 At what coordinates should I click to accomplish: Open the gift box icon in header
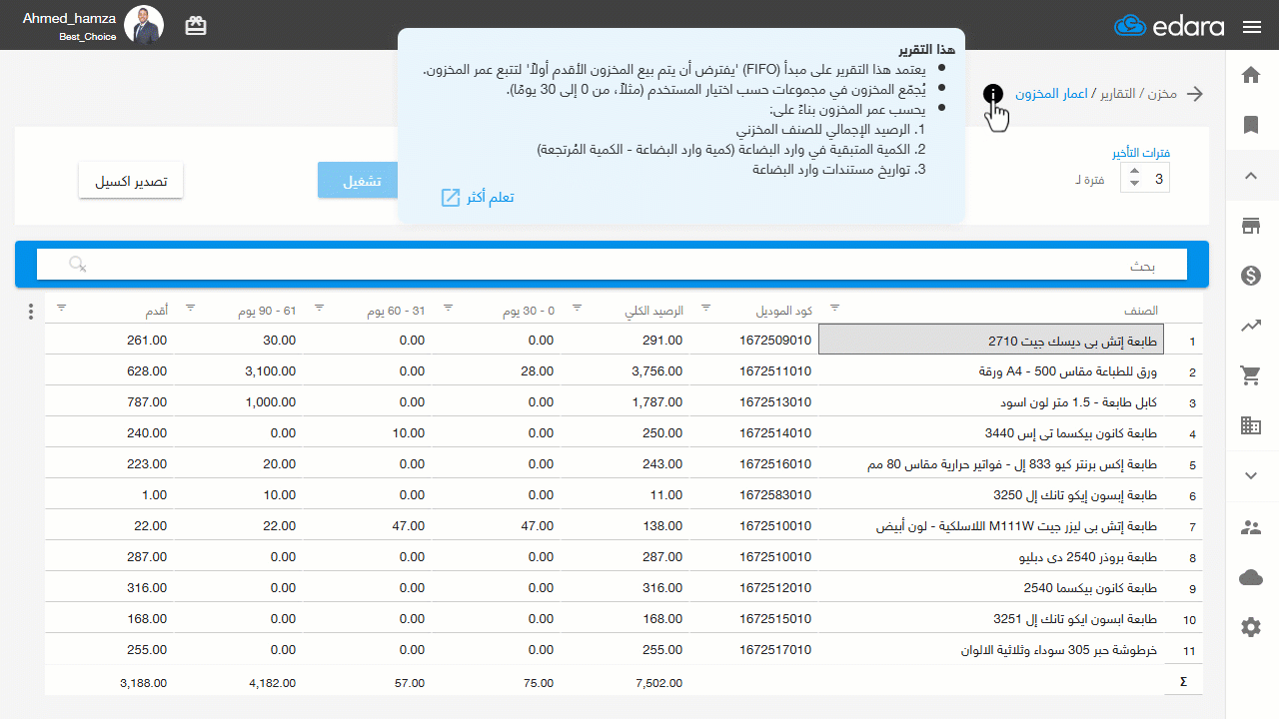[196, 27]
